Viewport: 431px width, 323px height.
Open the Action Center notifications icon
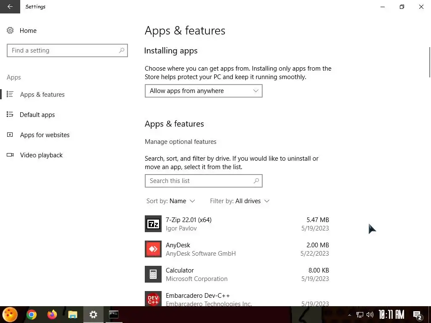click(418, 315)
